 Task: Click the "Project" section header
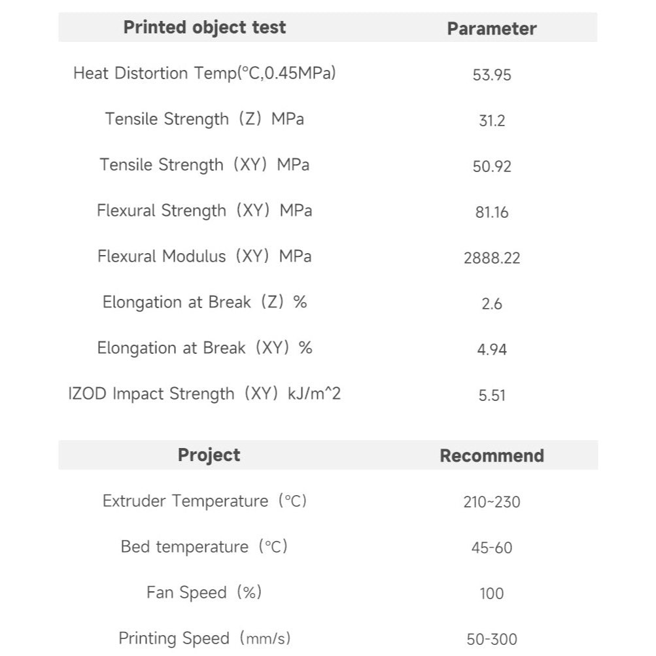point(209,455)
